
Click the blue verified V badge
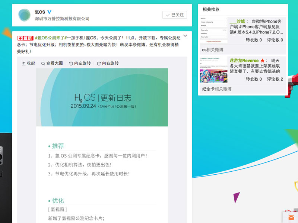click(49, 12)
